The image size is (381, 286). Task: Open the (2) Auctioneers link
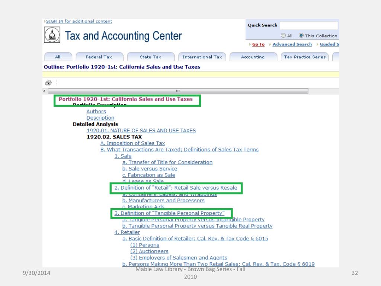(149, 251)
